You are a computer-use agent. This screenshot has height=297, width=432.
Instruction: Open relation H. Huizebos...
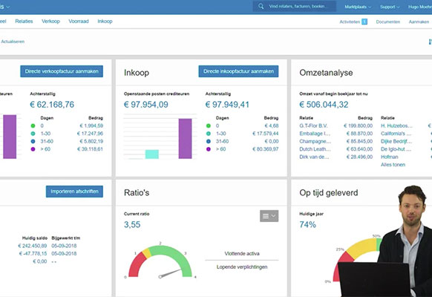396,126
